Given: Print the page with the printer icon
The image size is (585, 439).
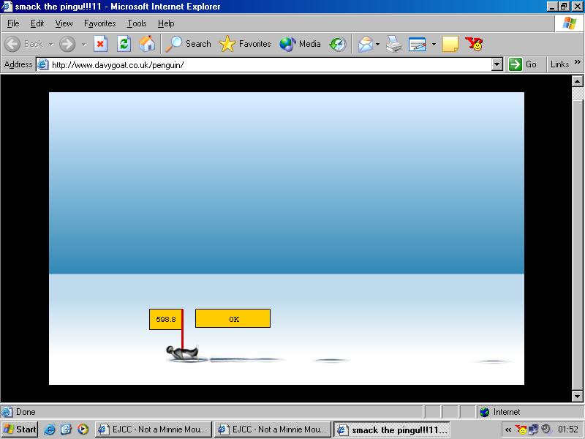Looking at the screenshot, I should point(393,44).
